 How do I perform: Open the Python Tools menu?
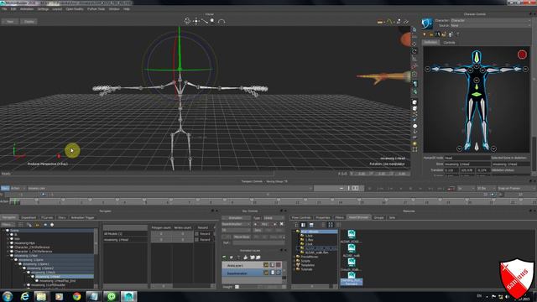[x=96, y=9]
